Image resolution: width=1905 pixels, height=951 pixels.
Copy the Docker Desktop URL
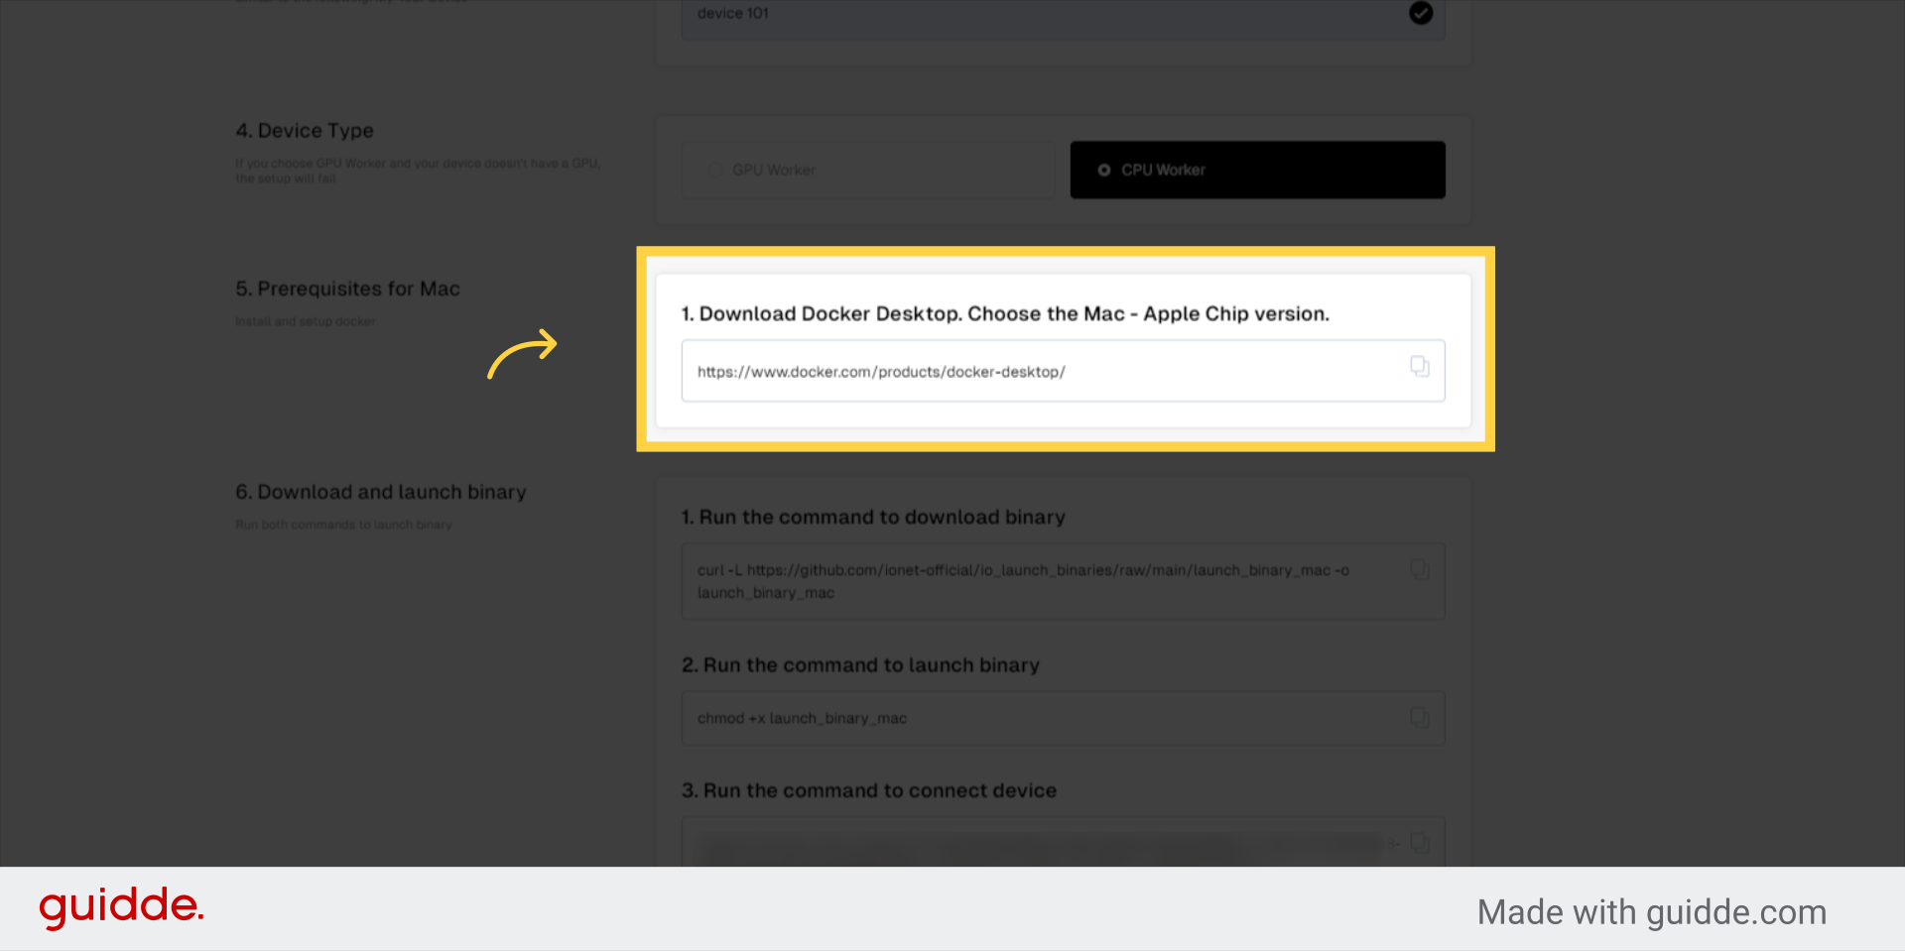tap(1420, 367)
